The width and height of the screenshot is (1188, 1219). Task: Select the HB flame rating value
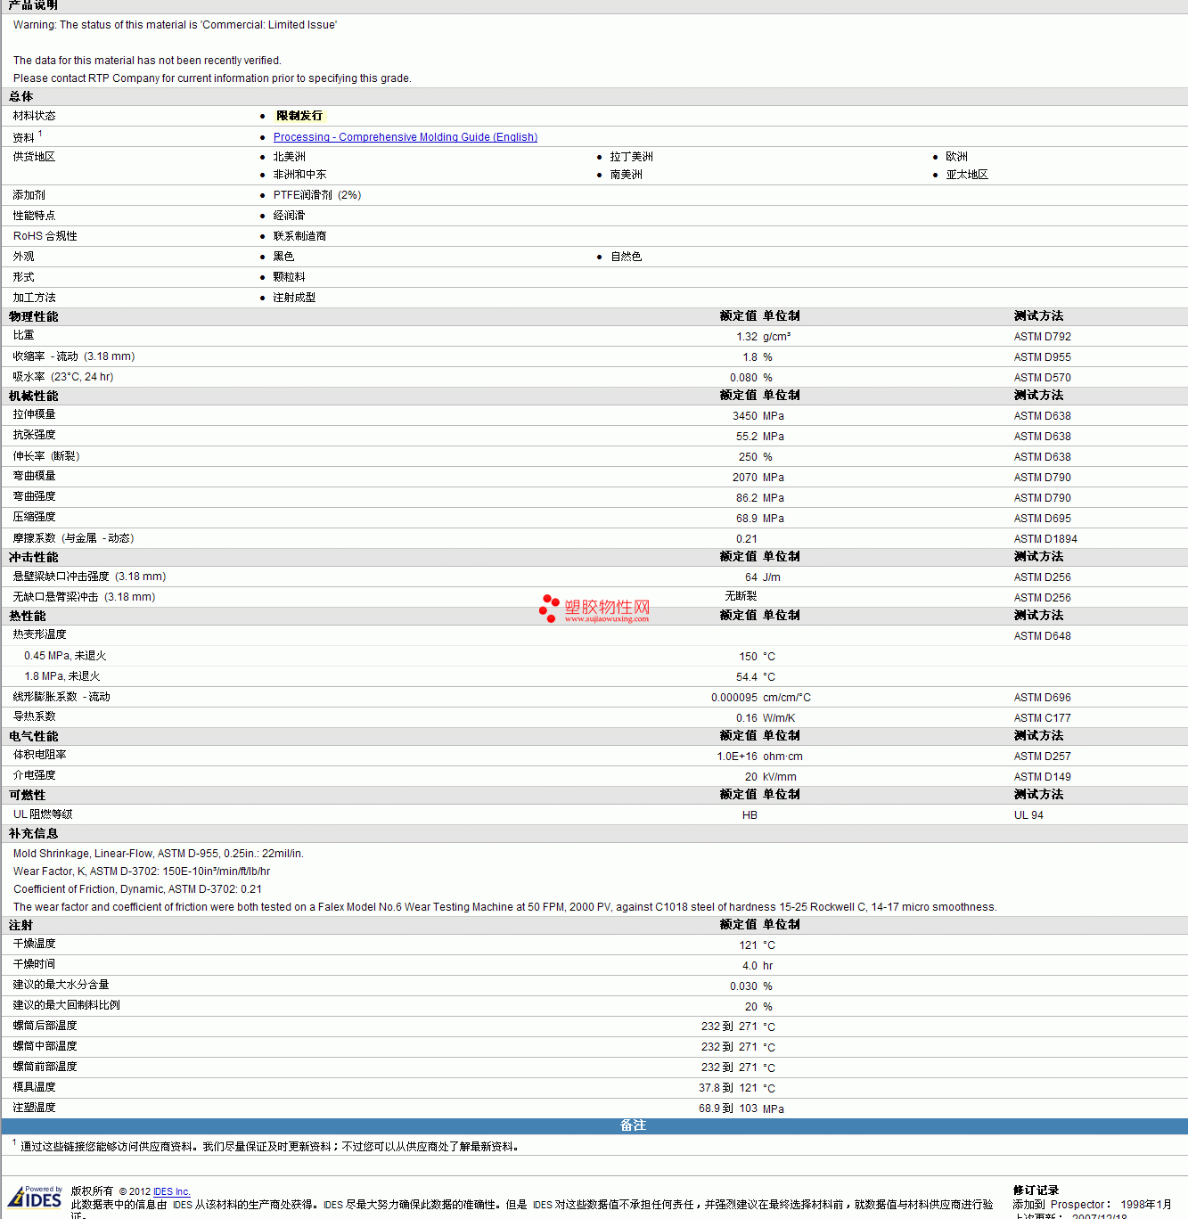750,815
